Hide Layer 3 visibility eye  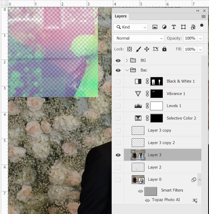pos(118,155)
